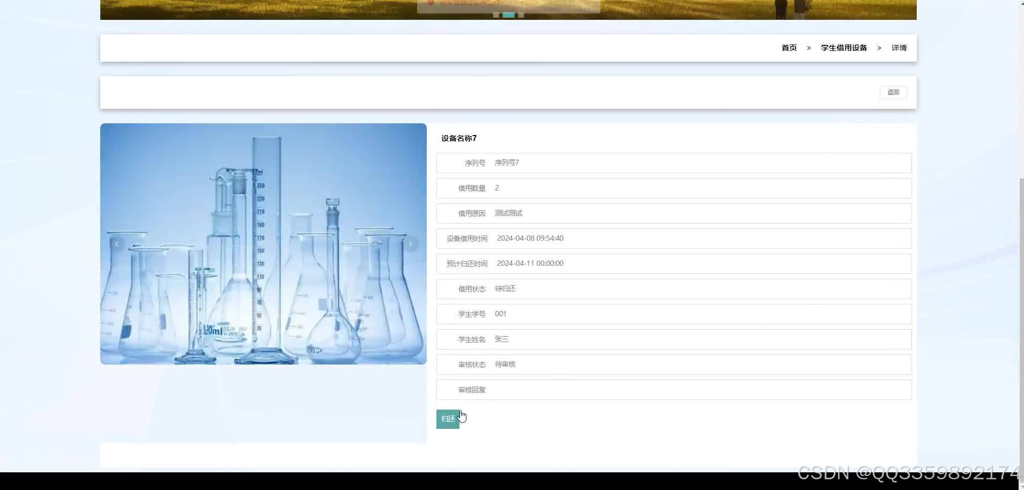Click the 学生学号 value 001

(501, 314)
